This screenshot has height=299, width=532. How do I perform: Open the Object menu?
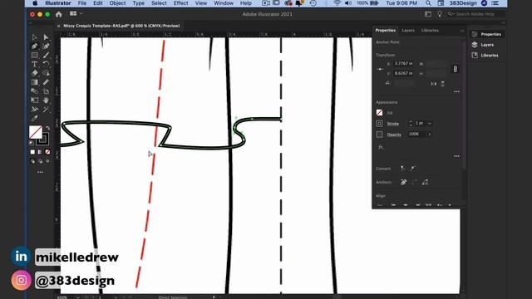[x=117, y=3]
